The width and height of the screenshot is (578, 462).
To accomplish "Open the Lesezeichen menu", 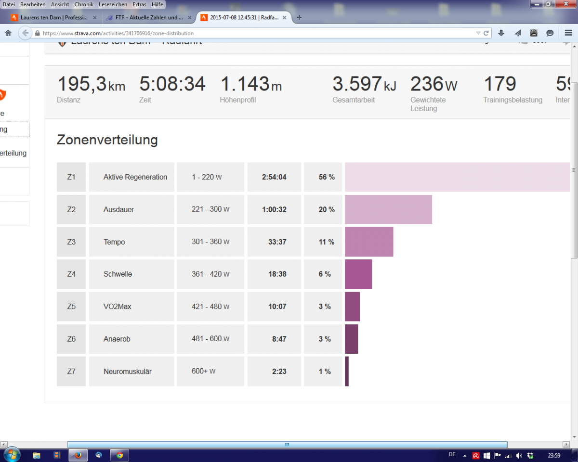I will pos(113,4).
